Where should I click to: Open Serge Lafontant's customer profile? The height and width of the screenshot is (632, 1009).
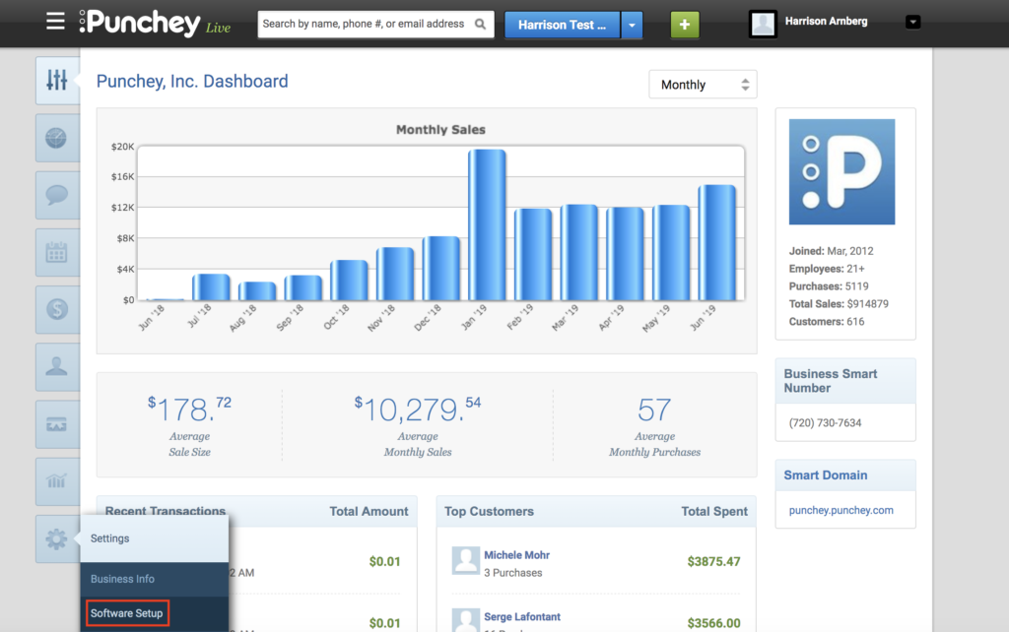click(522, 616)
